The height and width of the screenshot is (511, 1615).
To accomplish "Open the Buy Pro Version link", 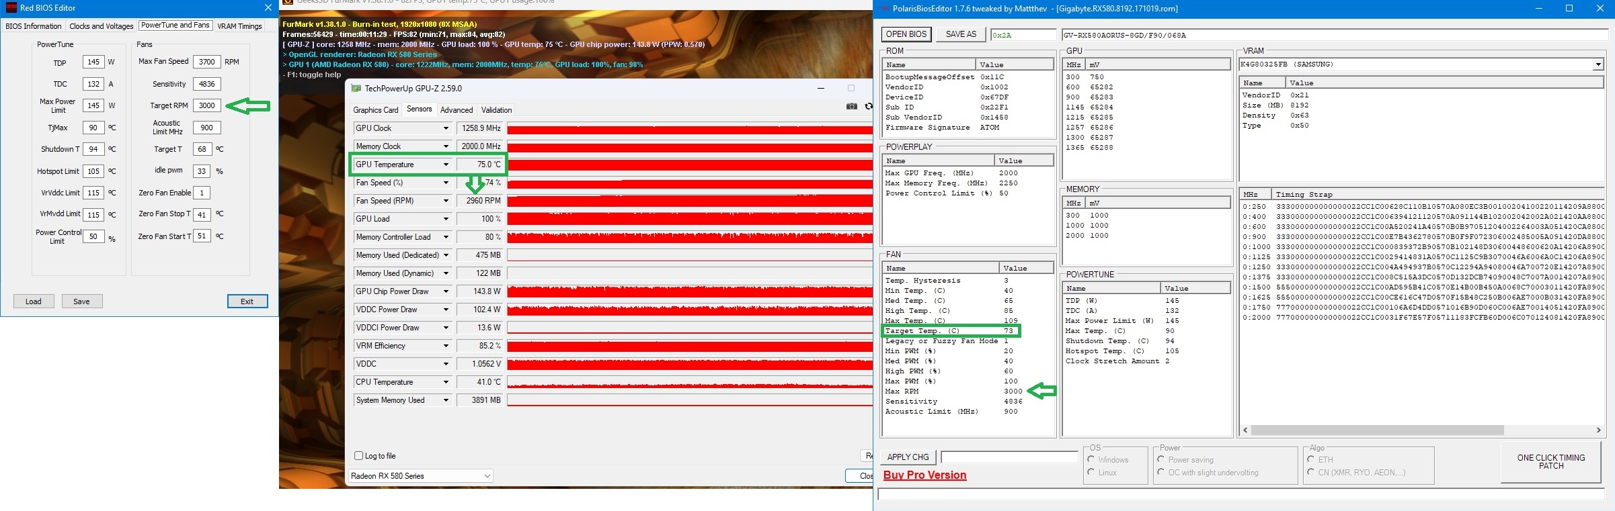I will (924, 475).
